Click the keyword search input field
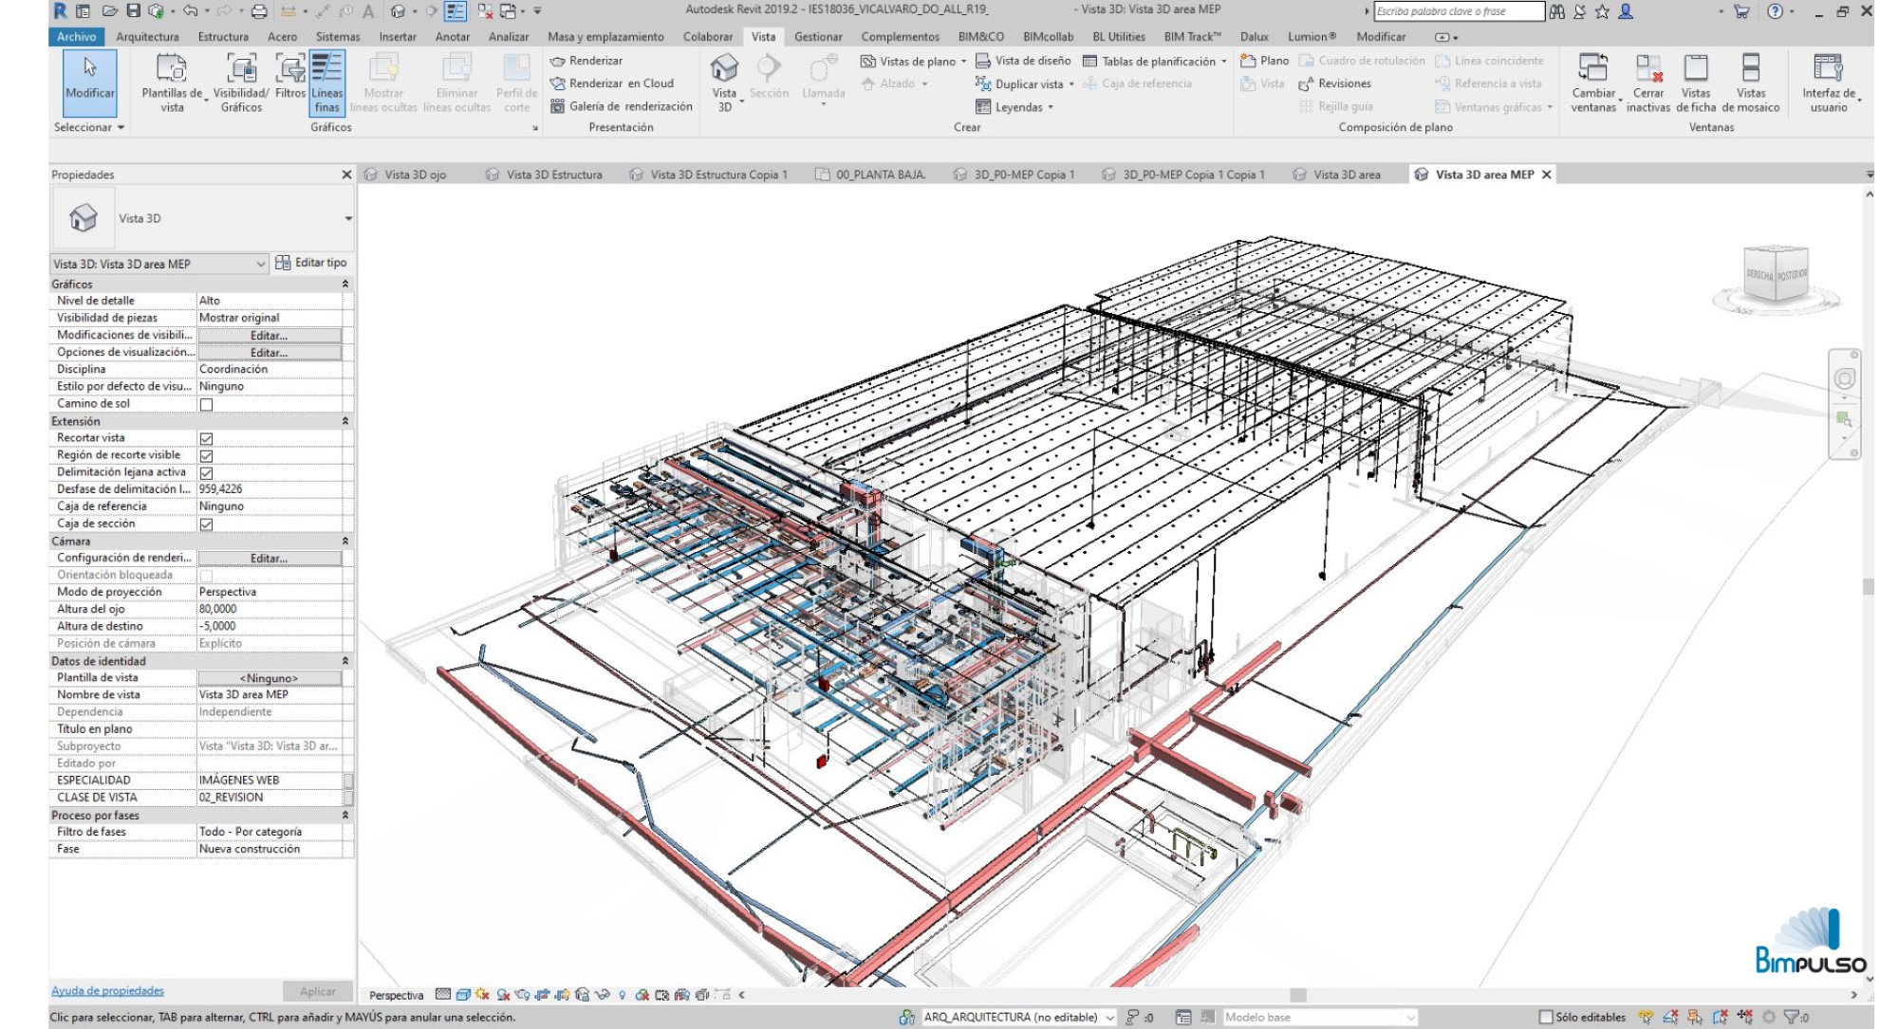Screen dimensions: 1898x1029 [x=1459, y=11]
